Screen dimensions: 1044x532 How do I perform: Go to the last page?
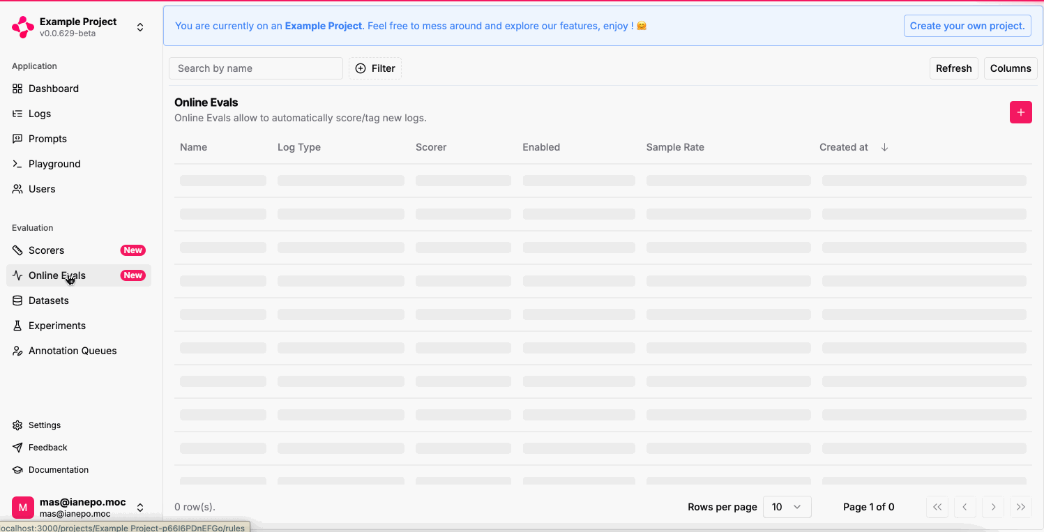(x=1021, y=507)
